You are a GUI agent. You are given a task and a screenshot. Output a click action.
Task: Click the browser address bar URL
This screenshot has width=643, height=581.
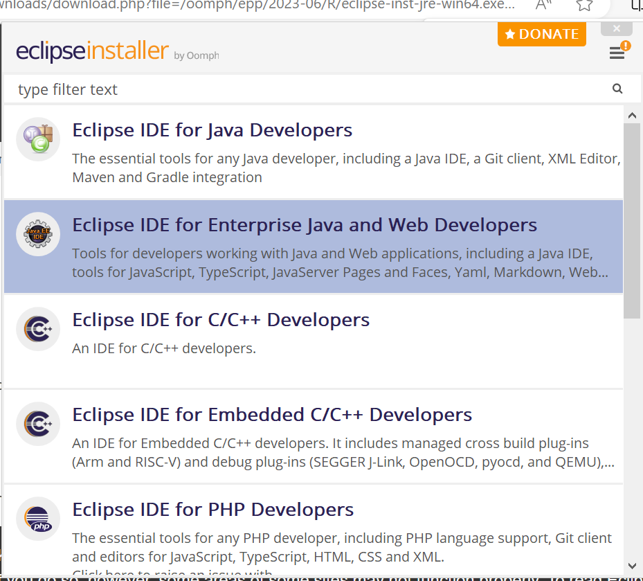[x=257, y=6]
